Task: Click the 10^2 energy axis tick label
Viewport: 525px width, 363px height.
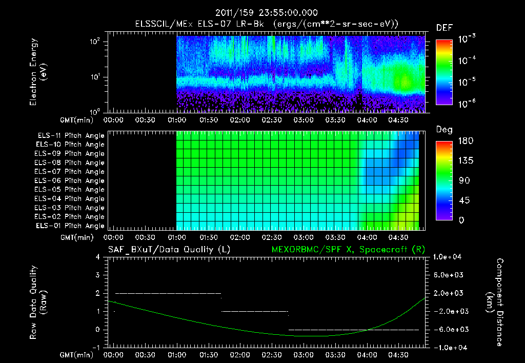Action: tap(95, 41)
